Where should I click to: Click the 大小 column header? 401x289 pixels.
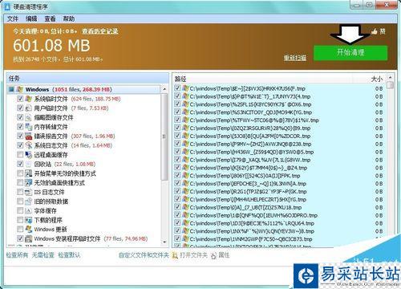pyautogui.click(x=377, y=79)
